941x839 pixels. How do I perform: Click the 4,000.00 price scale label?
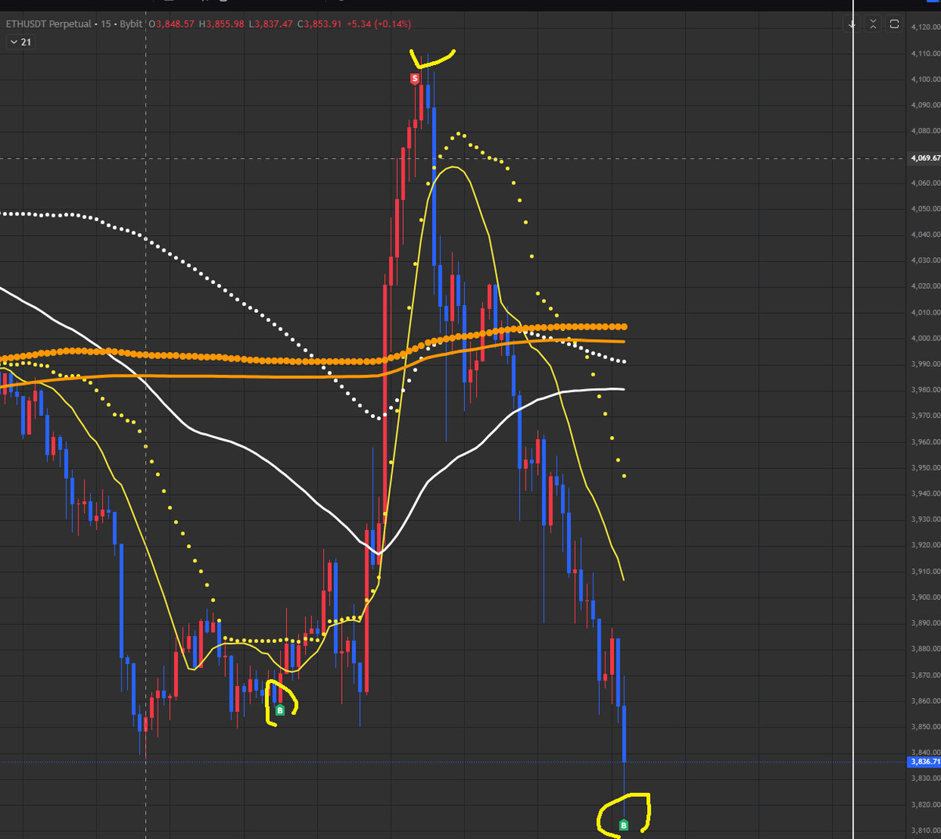(926, 338)
